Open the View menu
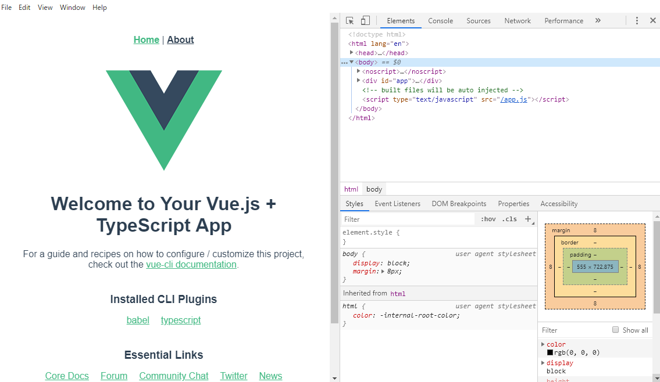This screenshot has height=382, width=660. [45, 8]
